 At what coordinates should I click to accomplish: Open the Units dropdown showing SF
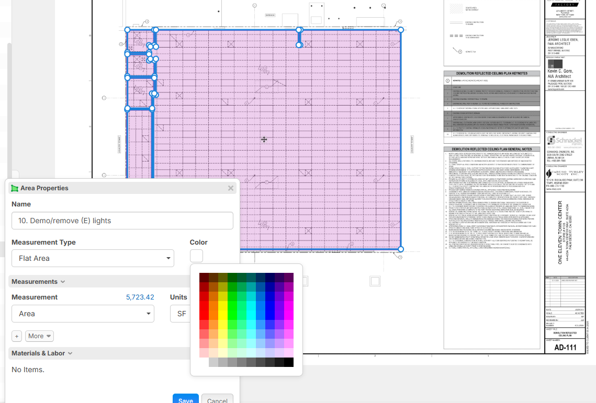[x=180, y=314]
